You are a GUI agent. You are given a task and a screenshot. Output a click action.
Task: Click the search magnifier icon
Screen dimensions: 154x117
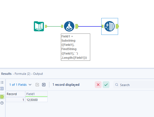[x=117, y=85]
